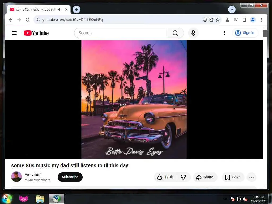The height and width of the screenshot is (204, 272).
Task: Open more actions ellipsis next to Save
Action: coord(251,177)
